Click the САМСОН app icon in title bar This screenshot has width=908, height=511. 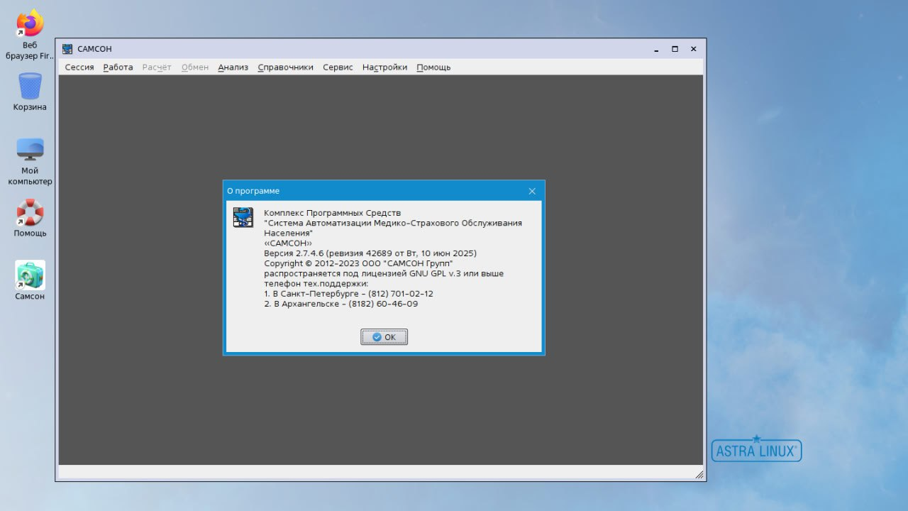click(x=67, y=49)
